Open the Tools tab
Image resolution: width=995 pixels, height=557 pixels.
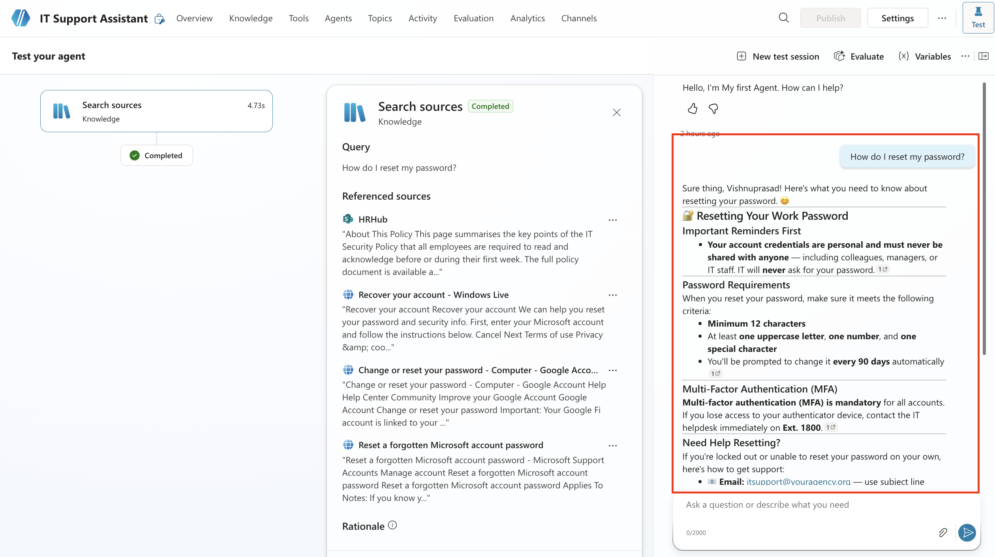point(298,18)
